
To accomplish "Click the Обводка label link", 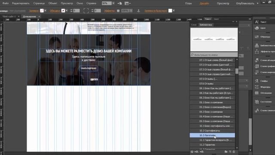I will click(55, 11).
